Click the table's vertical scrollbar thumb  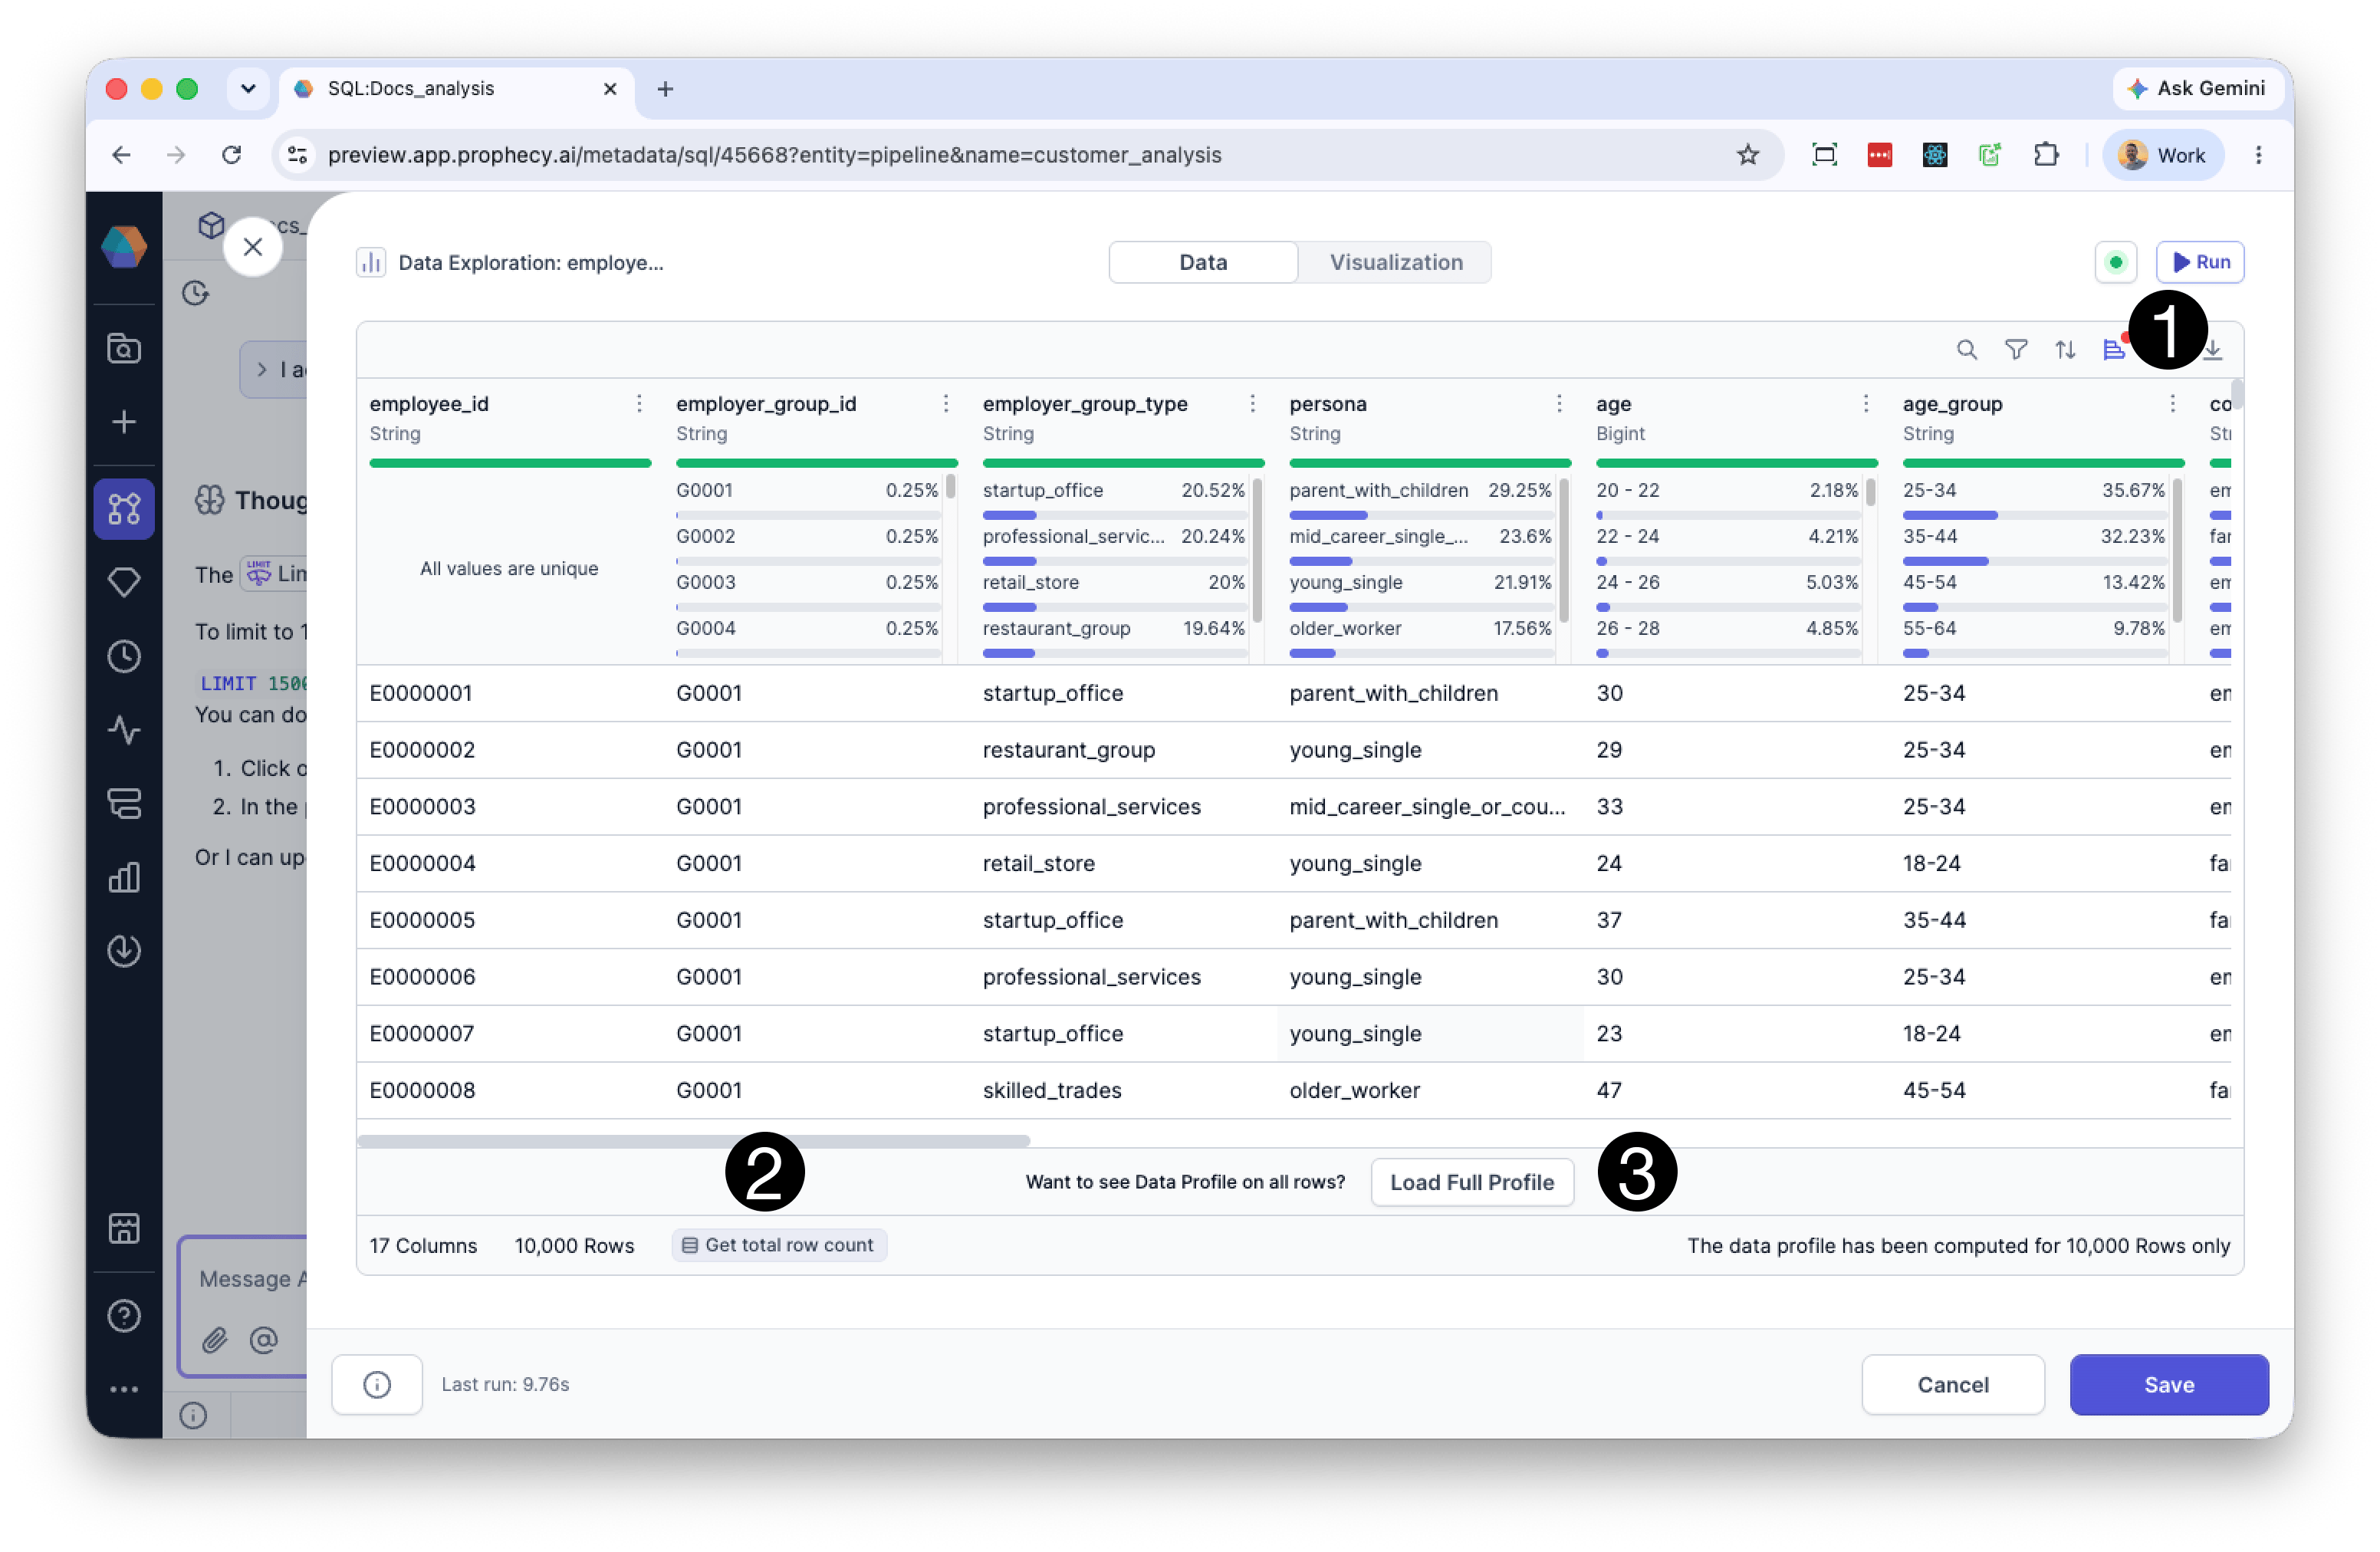pos(2237,394)
